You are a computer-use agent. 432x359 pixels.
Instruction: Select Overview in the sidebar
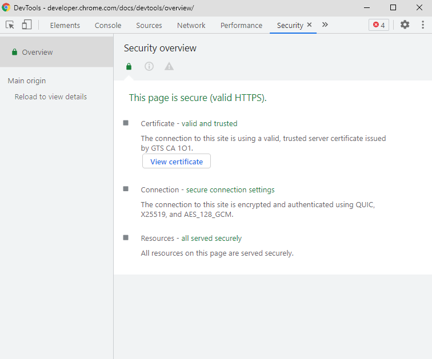[37, 52]
